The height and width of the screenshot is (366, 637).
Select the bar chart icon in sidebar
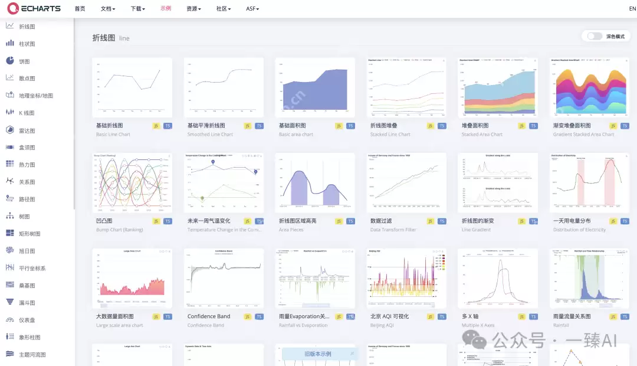(10, 44)
